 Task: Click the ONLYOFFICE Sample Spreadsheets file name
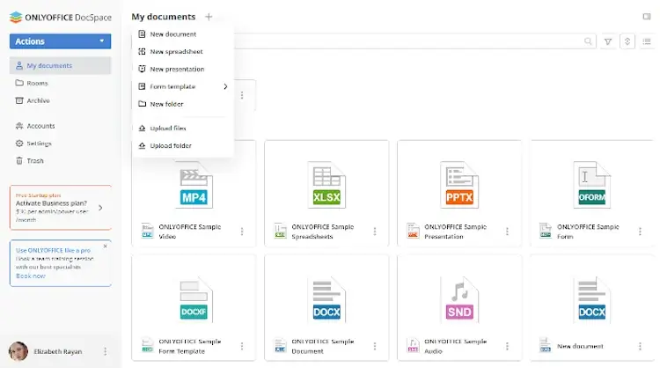pos(322,232)
